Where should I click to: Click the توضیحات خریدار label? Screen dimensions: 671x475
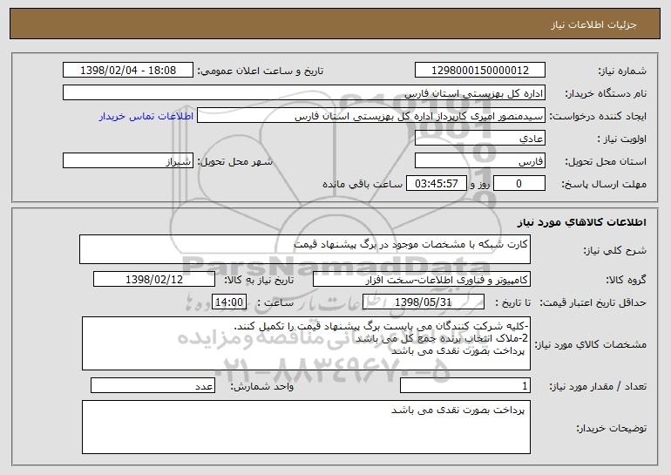pos(612,428)
